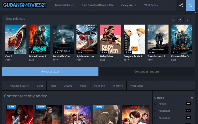The image size is (198, 124).
Task: Select the Animation genre radio
Action: pos(155,118)
